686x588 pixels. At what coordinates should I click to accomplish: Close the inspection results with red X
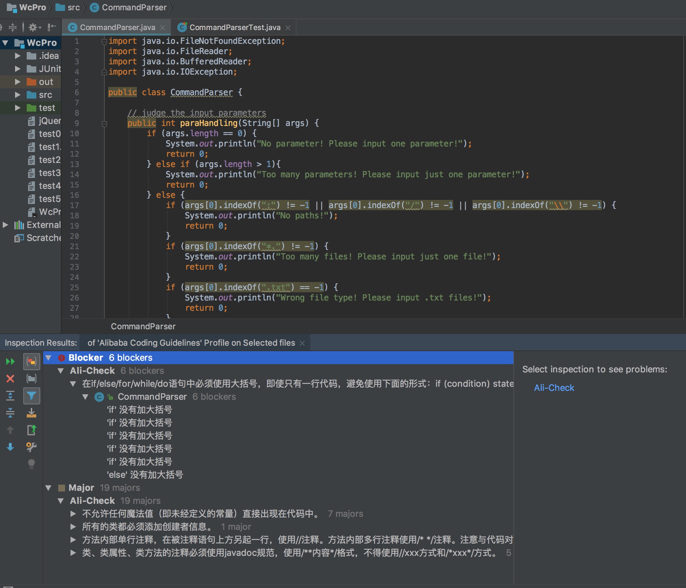tap(11, 379)
